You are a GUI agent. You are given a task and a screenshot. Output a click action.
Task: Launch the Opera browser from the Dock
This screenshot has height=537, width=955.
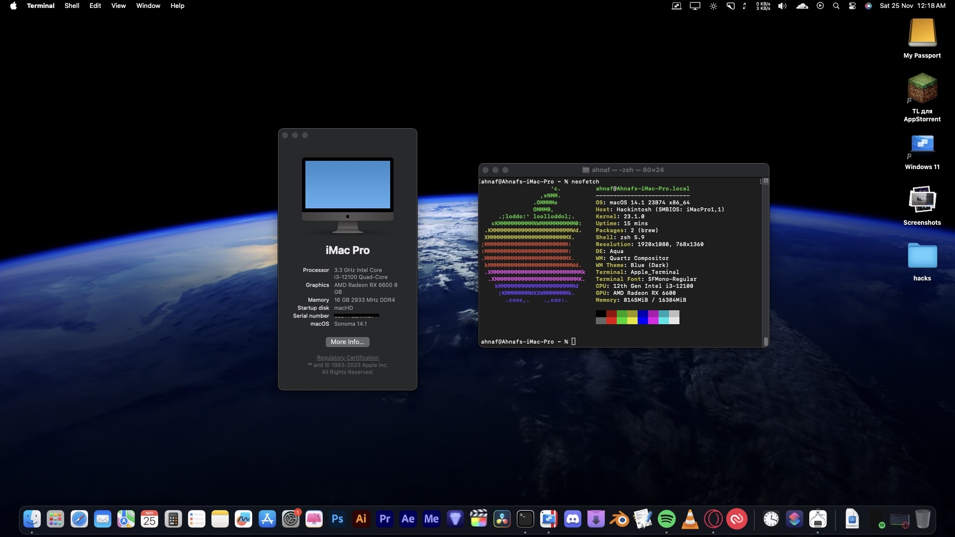[x=713, y=519]
